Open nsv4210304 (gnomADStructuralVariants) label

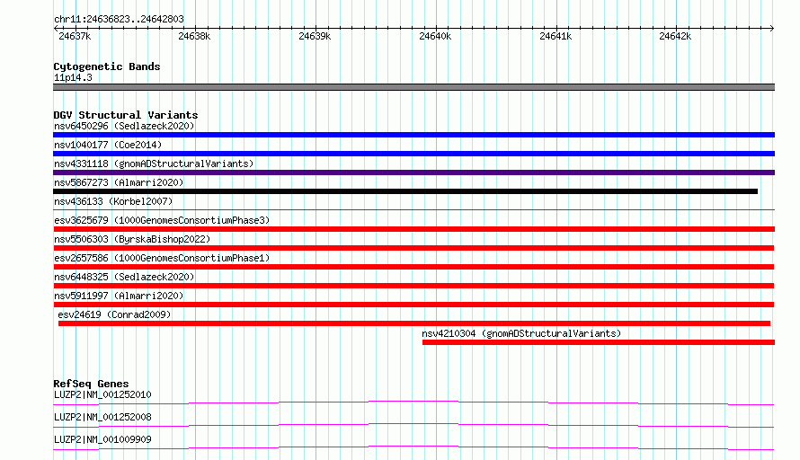[521, 333]
